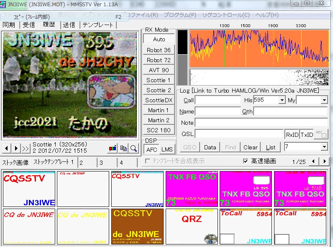Screen dimensions: 333x247
Task: Click the Clear log button
Action: click(x=251, y=147)
